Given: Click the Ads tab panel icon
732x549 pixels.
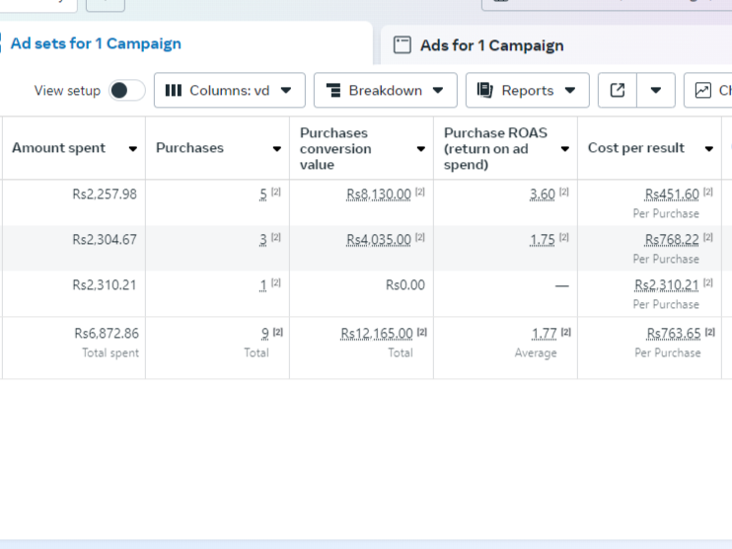Looking at the screenshot, I should coord(403,45).
